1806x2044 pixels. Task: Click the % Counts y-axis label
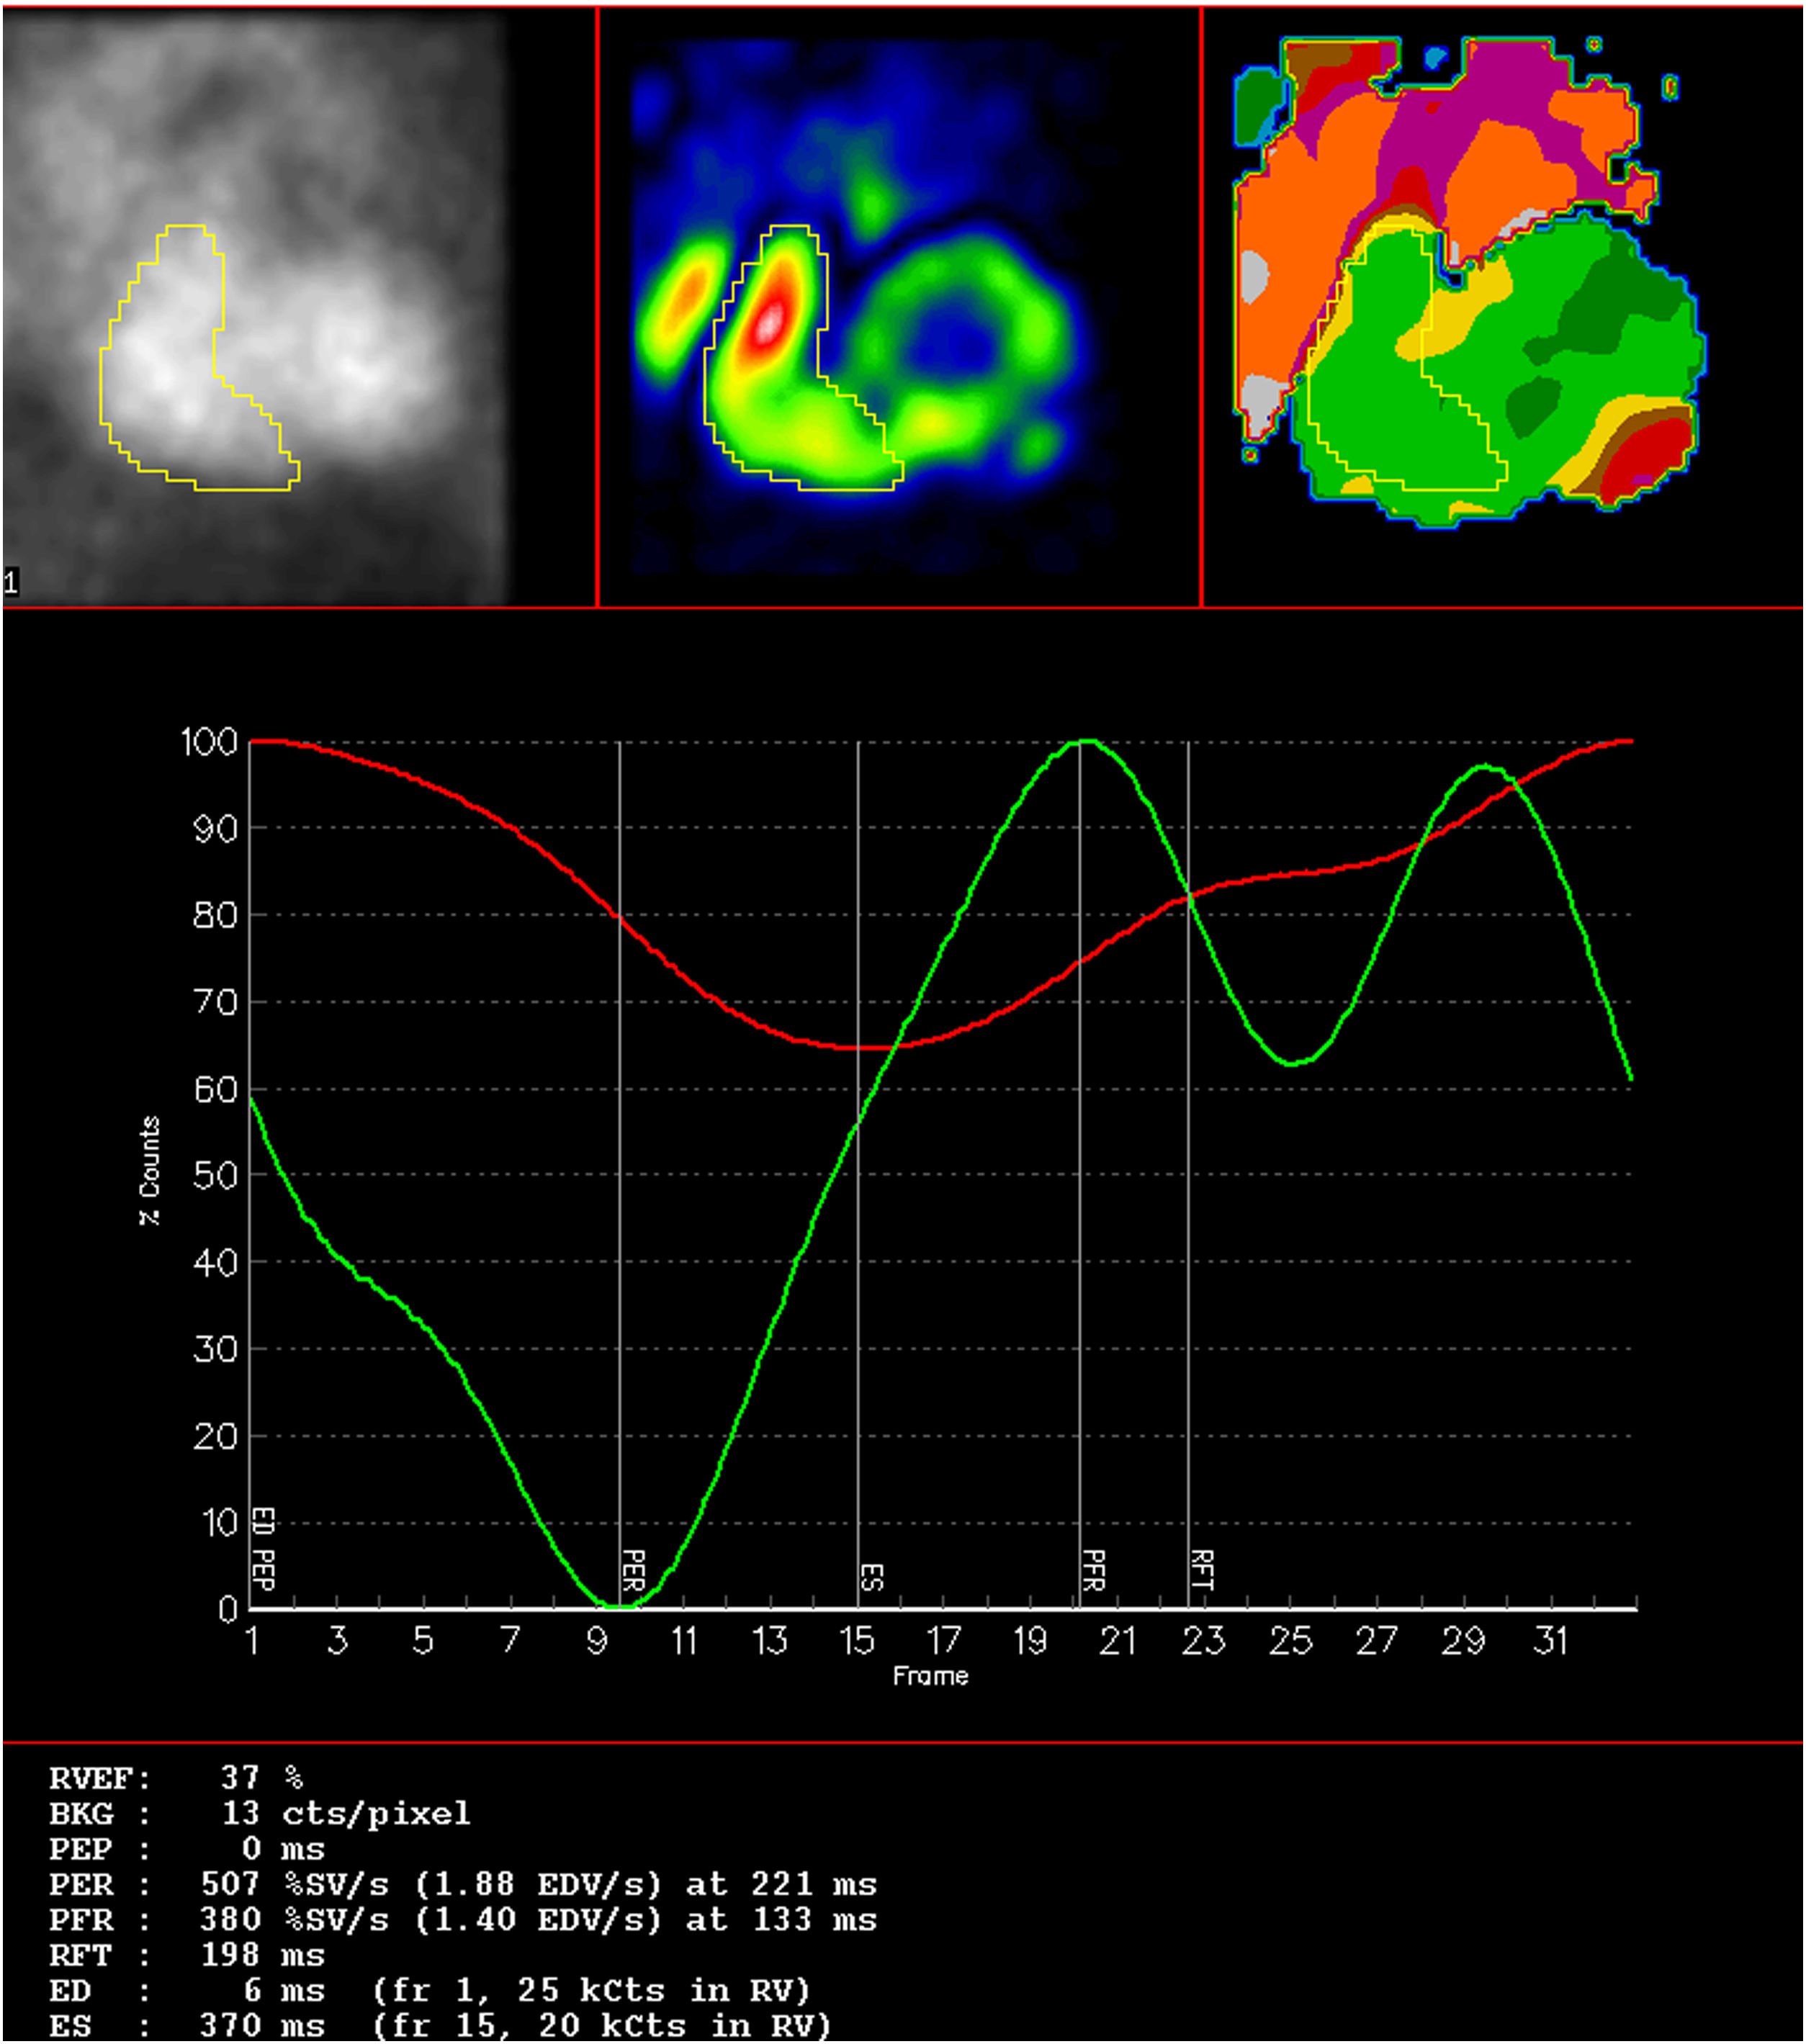tap(149, 1170)
